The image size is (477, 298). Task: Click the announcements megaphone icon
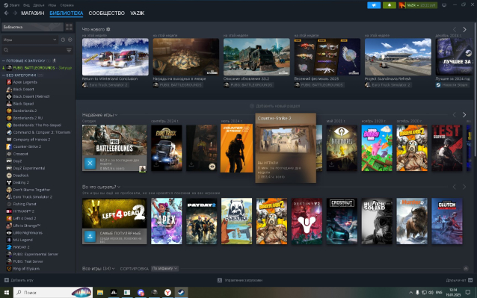click(x=374, y=5)
